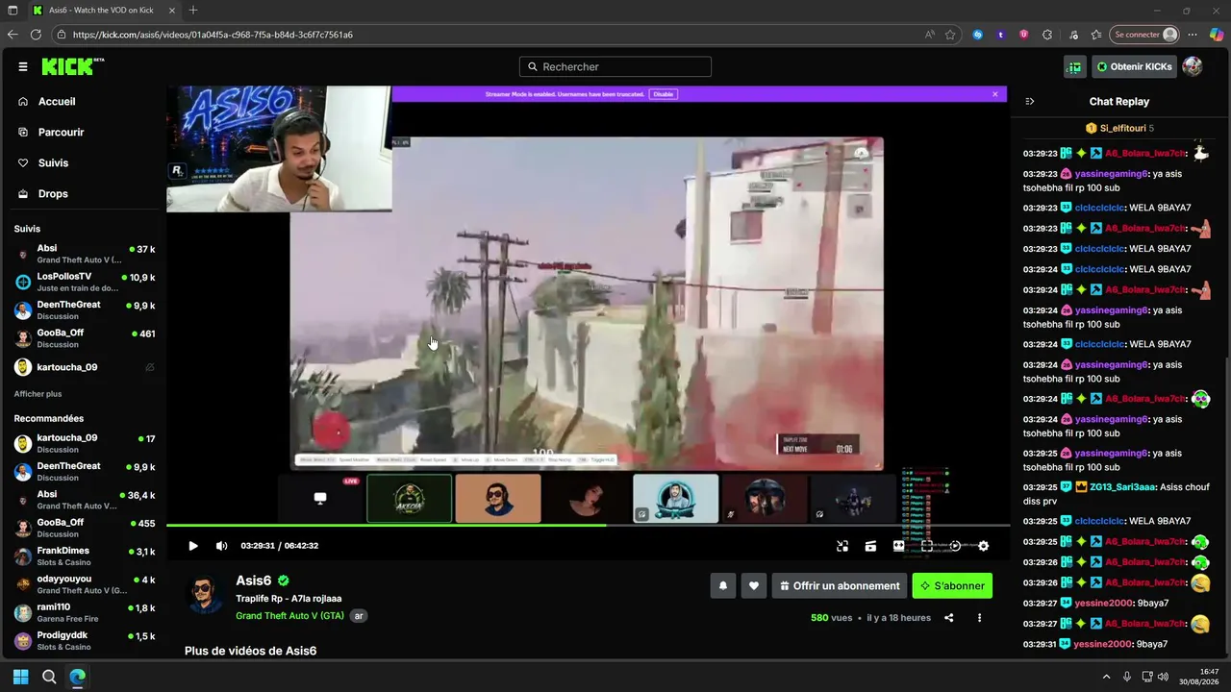Open the video player settings gear
1231x692 pixels.
[983, 546]
